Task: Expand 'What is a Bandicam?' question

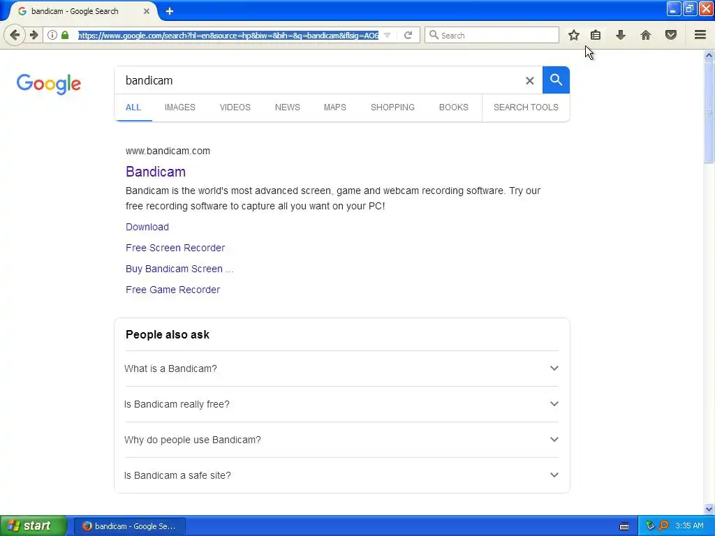Action: coord(341,368)
